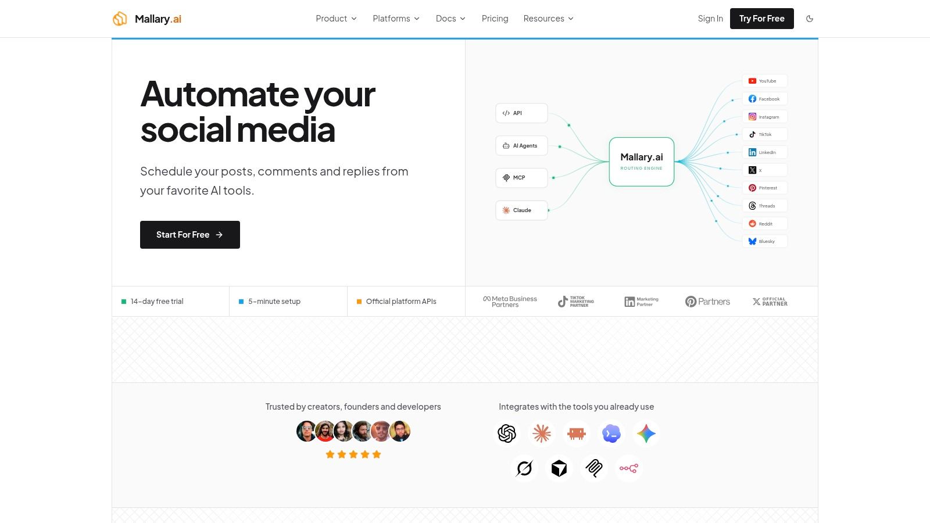Click the Mallary.ai Routing Engine box

(x=642, y=162)
